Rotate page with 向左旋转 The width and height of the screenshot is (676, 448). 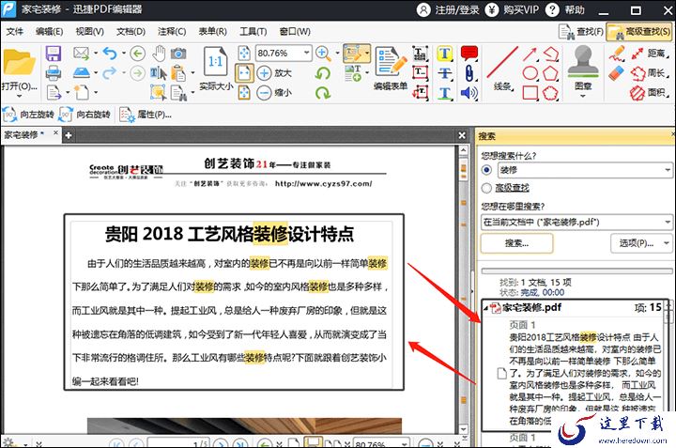click(x=28, y=115)
